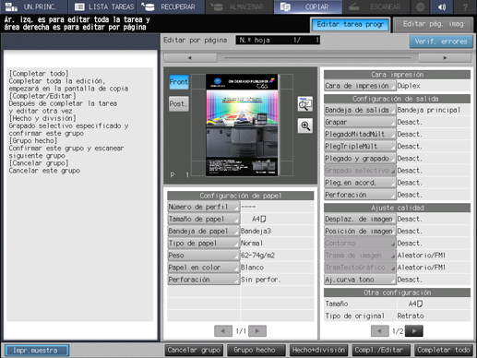
Task: Click Grupo hecho button
Action: [256, 351]
